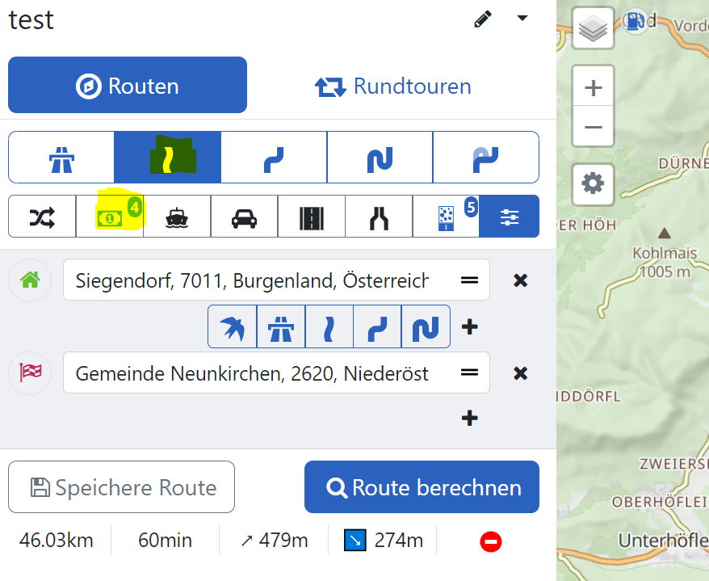
Task: Open the map settings gear
Action: point(593,184)
